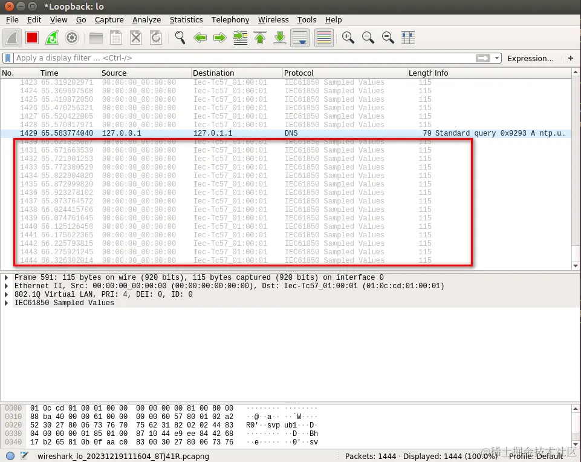Close this capture file X icon
581x462 pixels.
coord(136,38)
